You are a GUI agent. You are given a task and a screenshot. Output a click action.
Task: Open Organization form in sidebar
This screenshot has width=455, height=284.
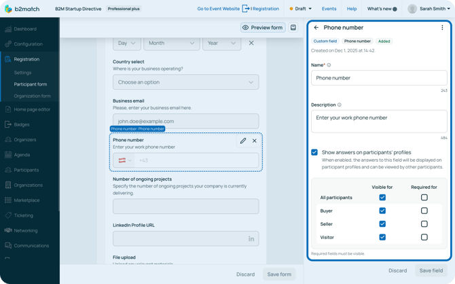[x=33, y=96]
